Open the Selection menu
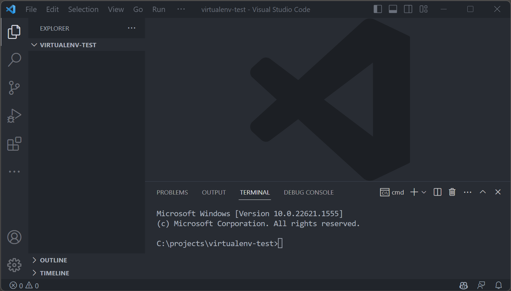 (x=83, y=9)
